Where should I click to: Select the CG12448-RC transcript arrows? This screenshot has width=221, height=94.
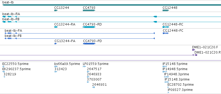166,27
